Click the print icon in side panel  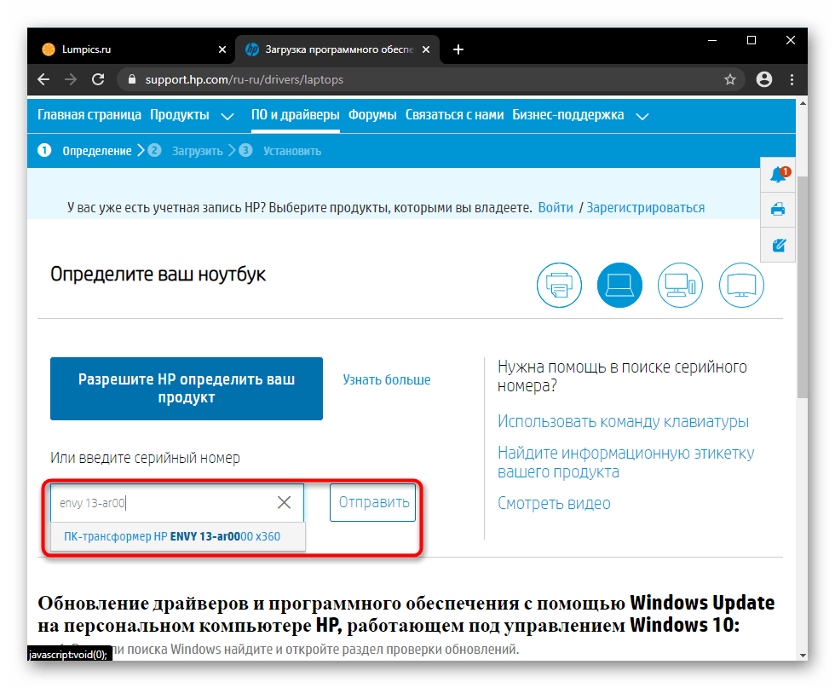(778, 210)
